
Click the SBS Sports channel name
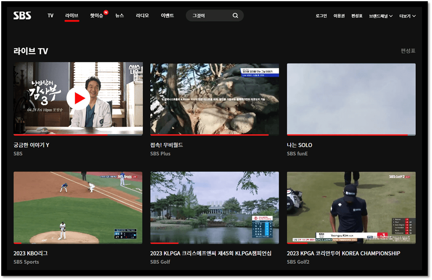(x=26, y=262)
